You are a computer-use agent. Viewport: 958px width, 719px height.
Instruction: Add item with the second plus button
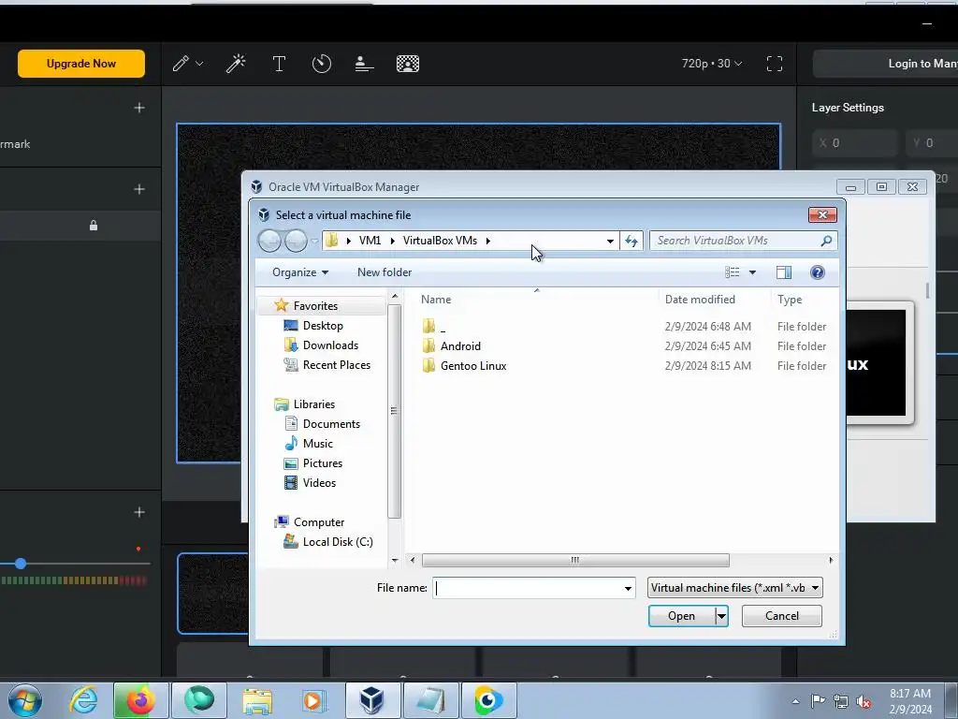(x=139, y=189)
